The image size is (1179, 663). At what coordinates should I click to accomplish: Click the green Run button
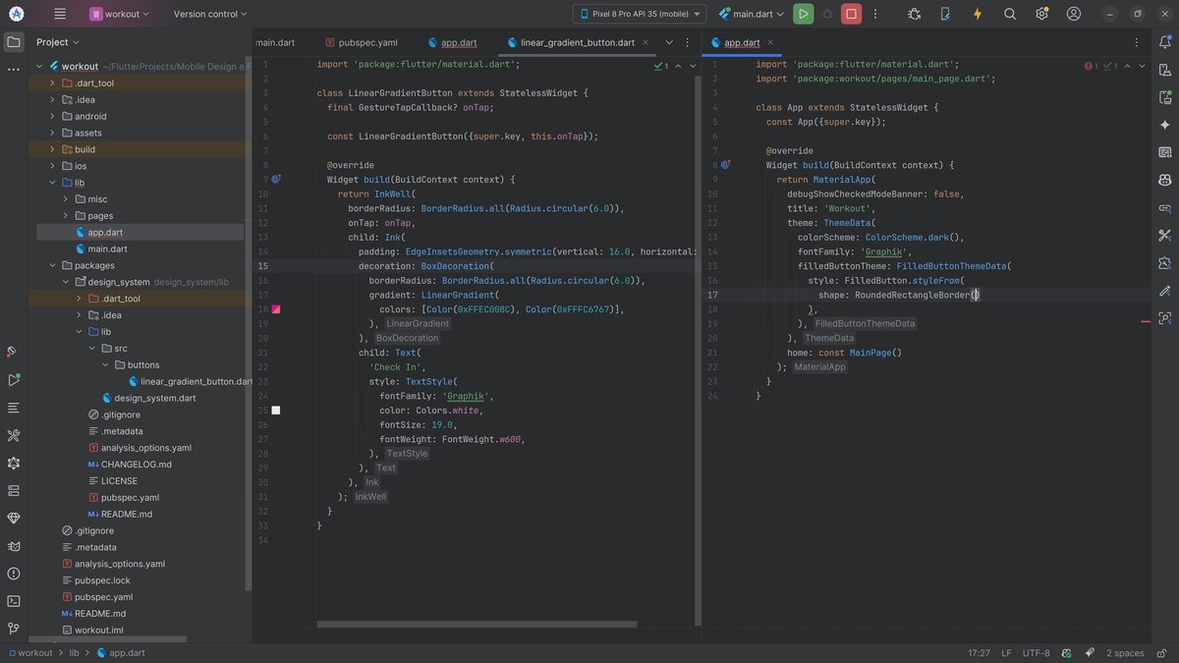tap(804, 14)
